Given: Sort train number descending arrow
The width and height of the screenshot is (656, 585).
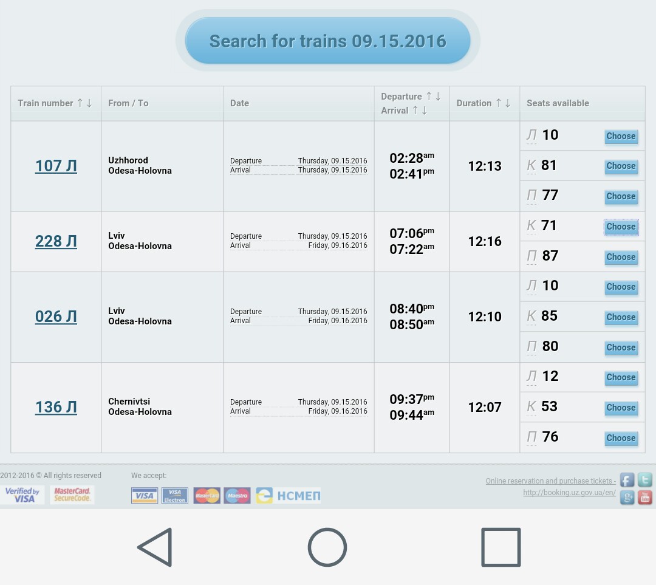Looking at the screenshot, I should coord(89,103).
